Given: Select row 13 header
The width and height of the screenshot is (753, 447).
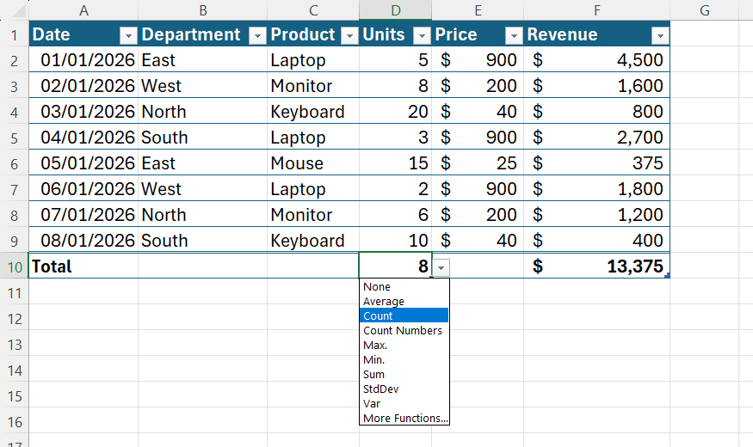Looking at the screenshot, I should click(14, 345).
